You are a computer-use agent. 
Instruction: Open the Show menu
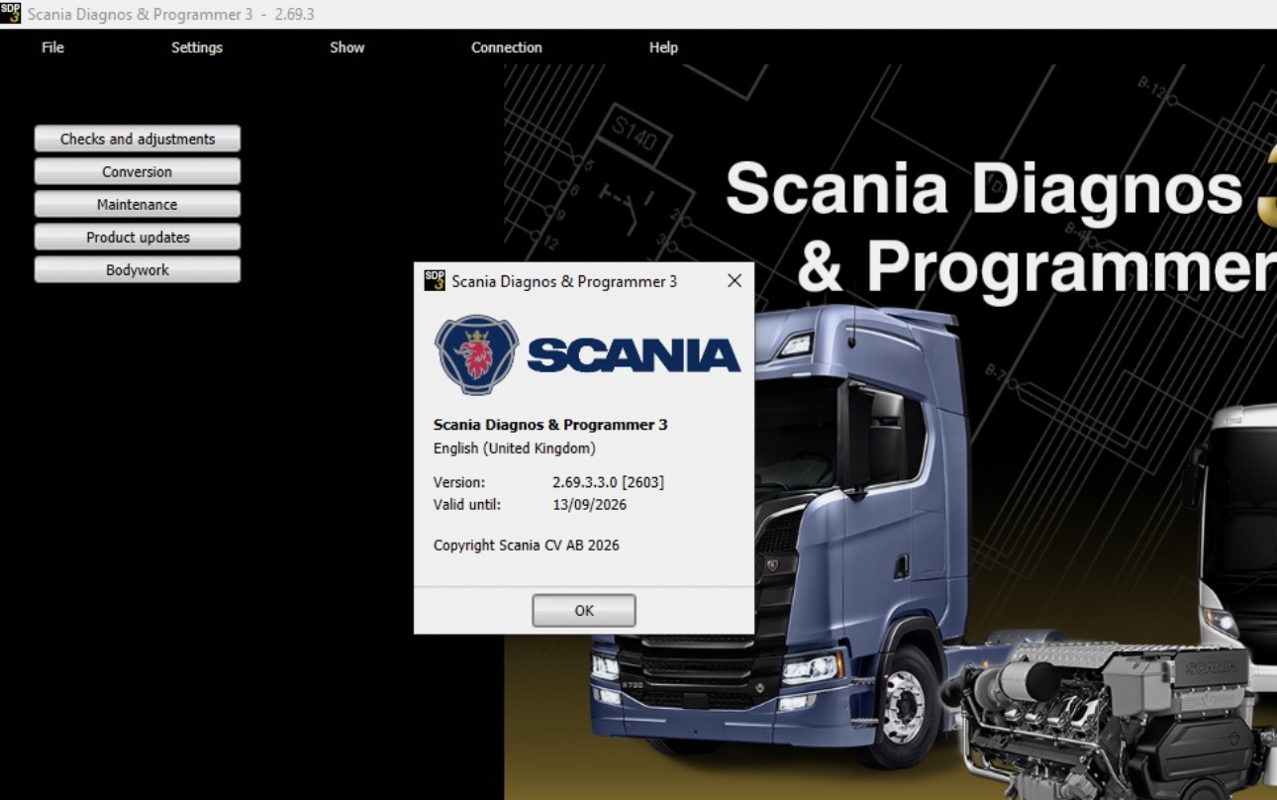pyautogui.click(x=346, y=48)
